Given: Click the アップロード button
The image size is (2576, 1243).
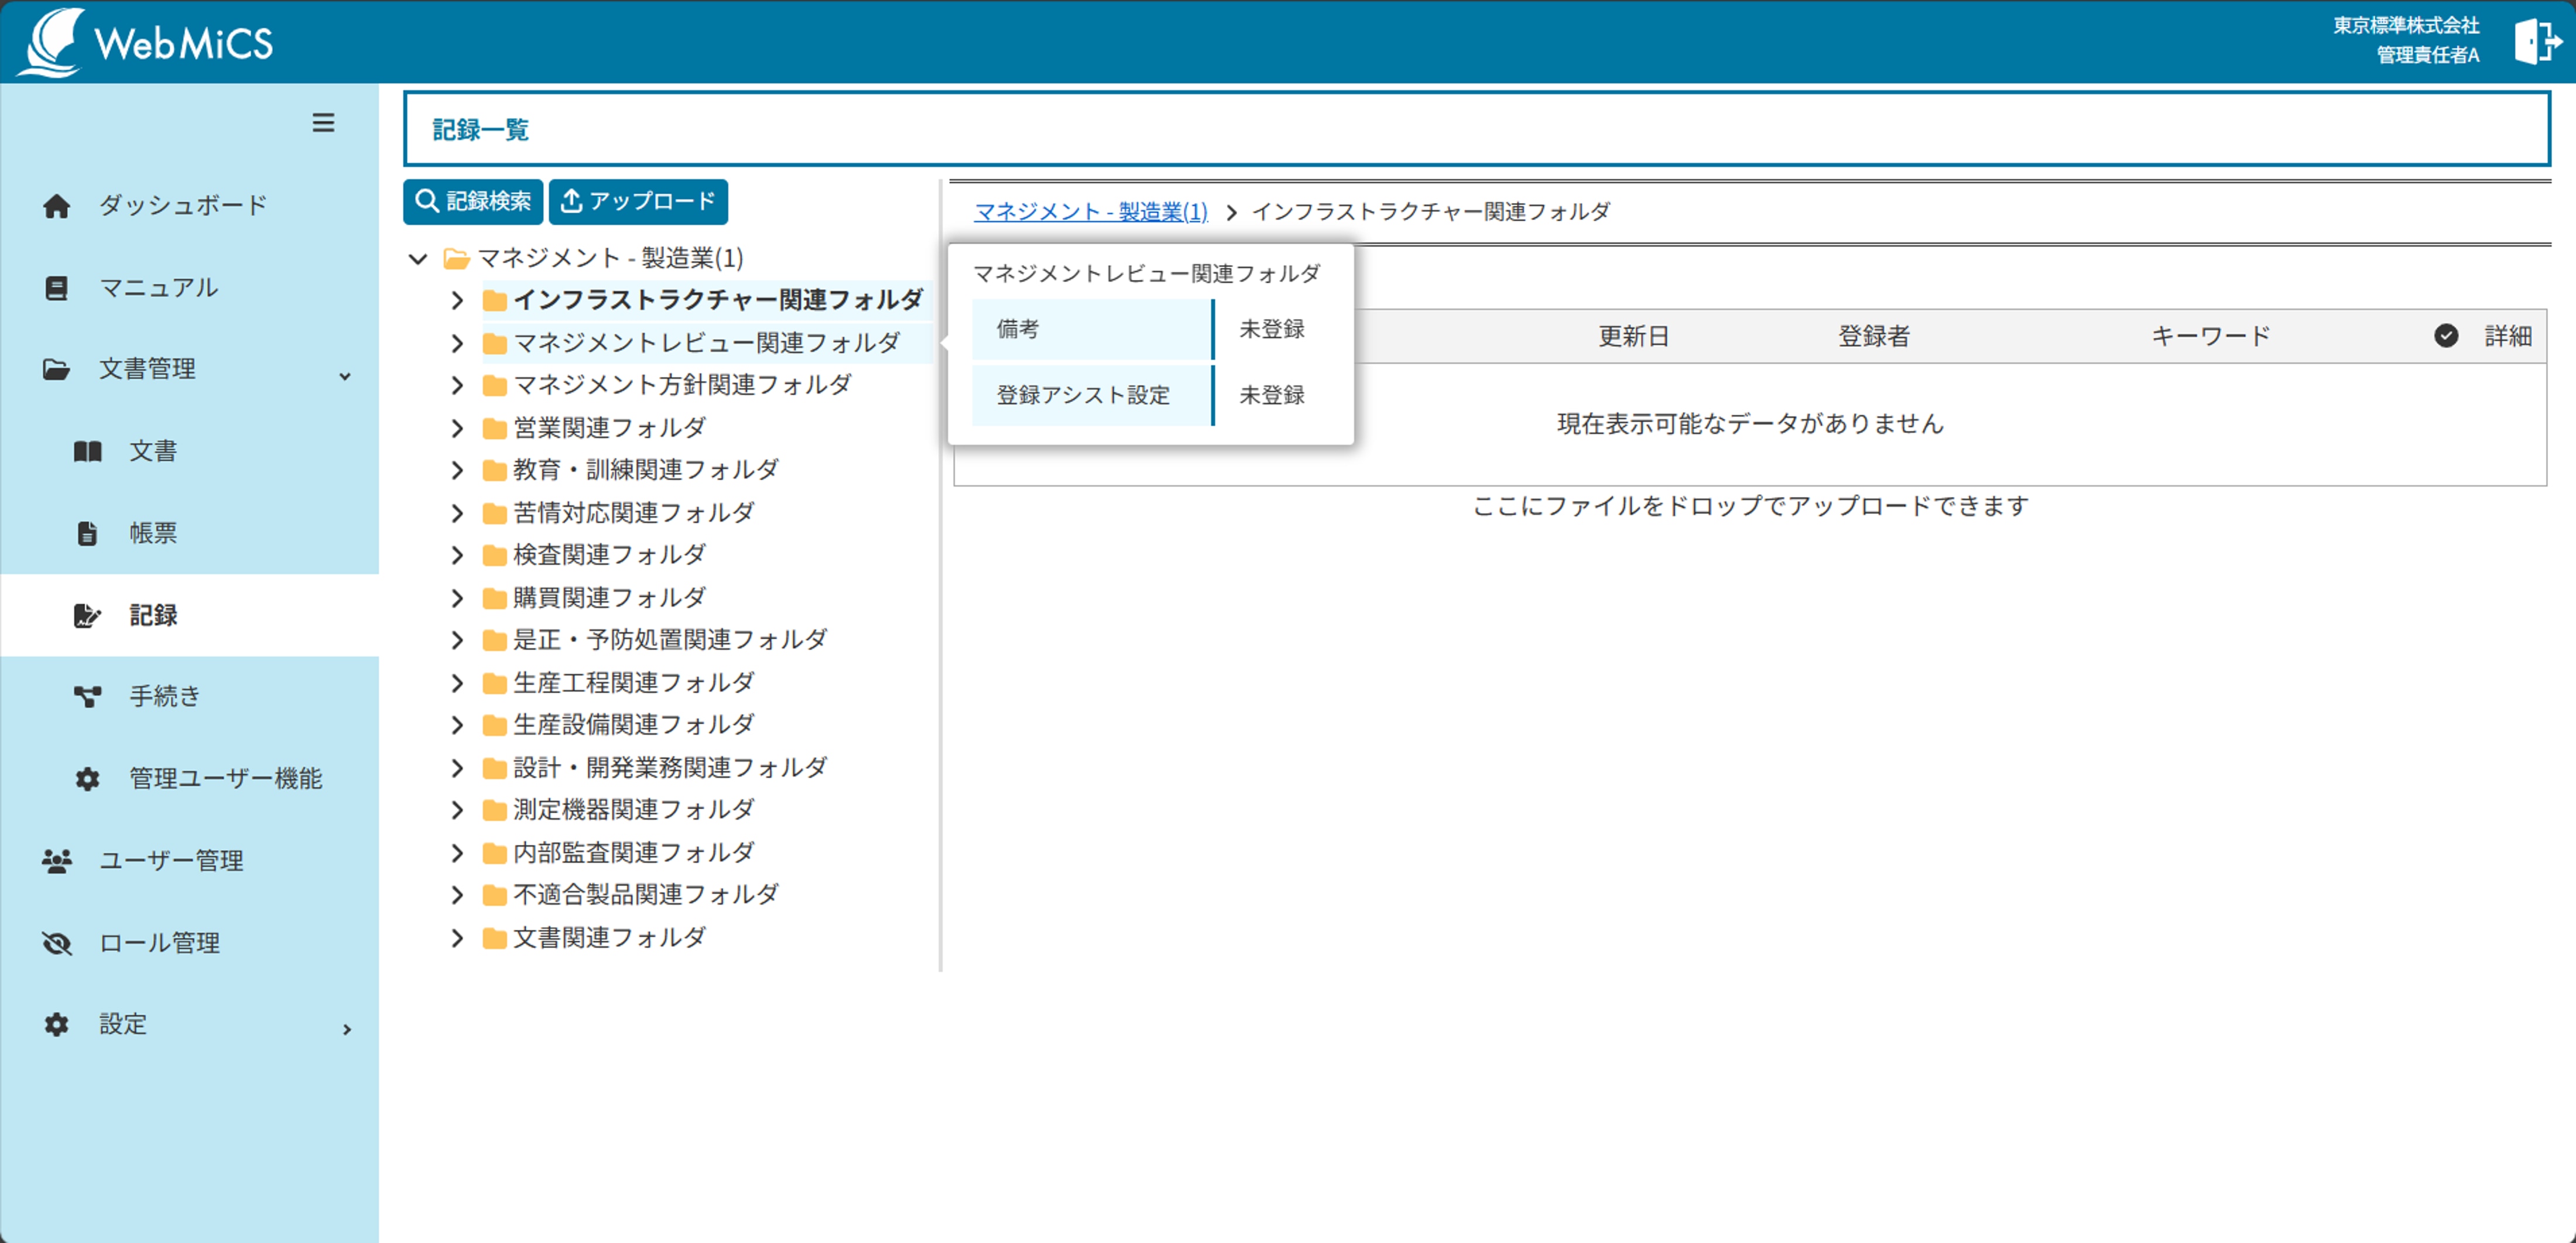Looking at the screenshot, I should (638, 201).
